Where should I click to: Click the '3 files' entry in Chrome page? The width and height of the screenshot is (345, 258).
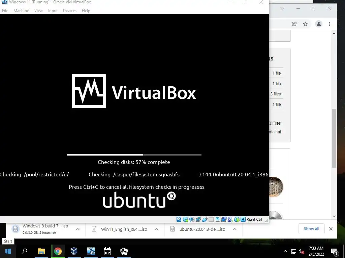(x=276, y=94)
